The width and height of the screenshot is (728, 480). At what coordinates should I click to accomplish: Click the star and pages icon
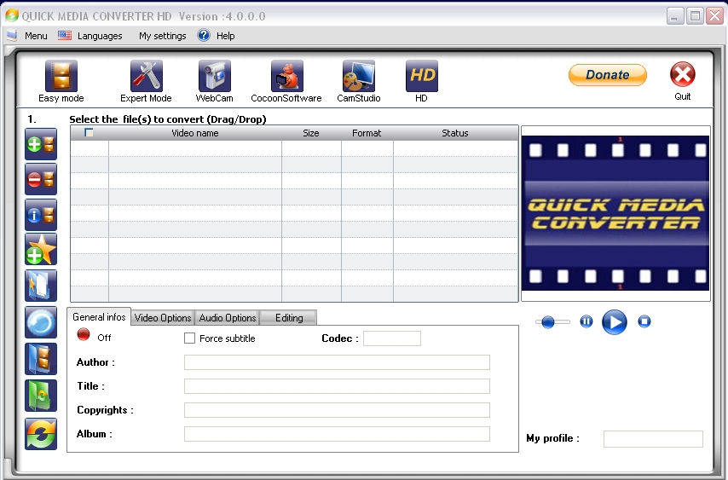coord(41,286)
